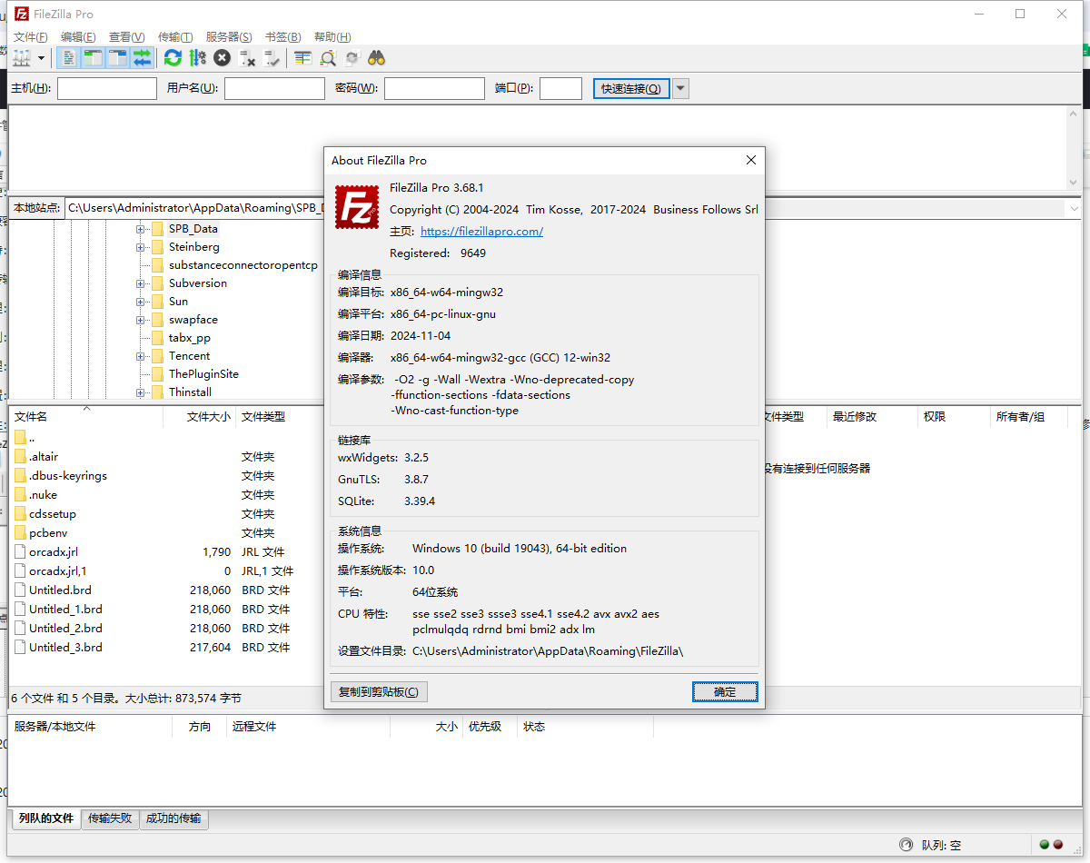This screenshot has width=1090, height=863.
Task: Toggle directory comparison
Action: pyautogui.click(x=327, y=58)
